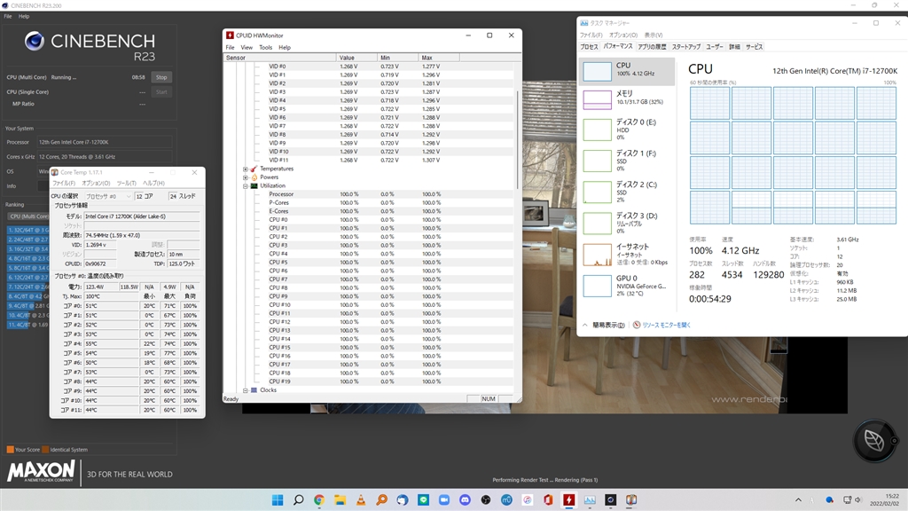Collapse the Utilization node in HWMonitor
Image resolution: width=908 pixels, height=511 pixels.
click(246, 186)
